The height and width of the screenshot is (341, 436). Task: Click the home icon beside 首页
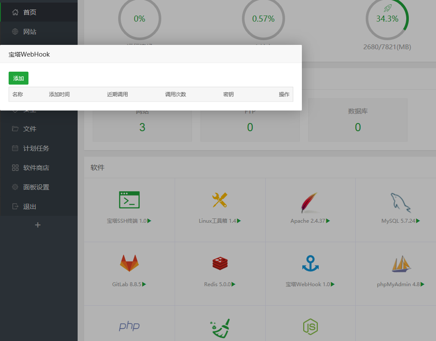click(15, 12)
